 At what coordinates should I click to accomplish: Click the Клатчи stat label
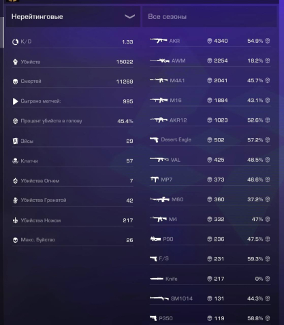(29, 161)
